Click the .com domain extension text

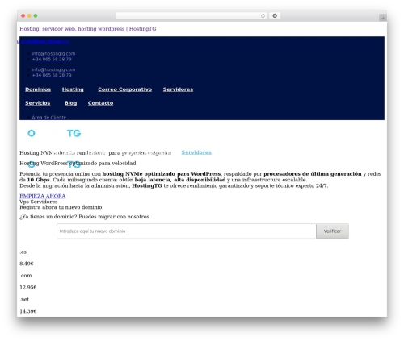tap(26, 276)
